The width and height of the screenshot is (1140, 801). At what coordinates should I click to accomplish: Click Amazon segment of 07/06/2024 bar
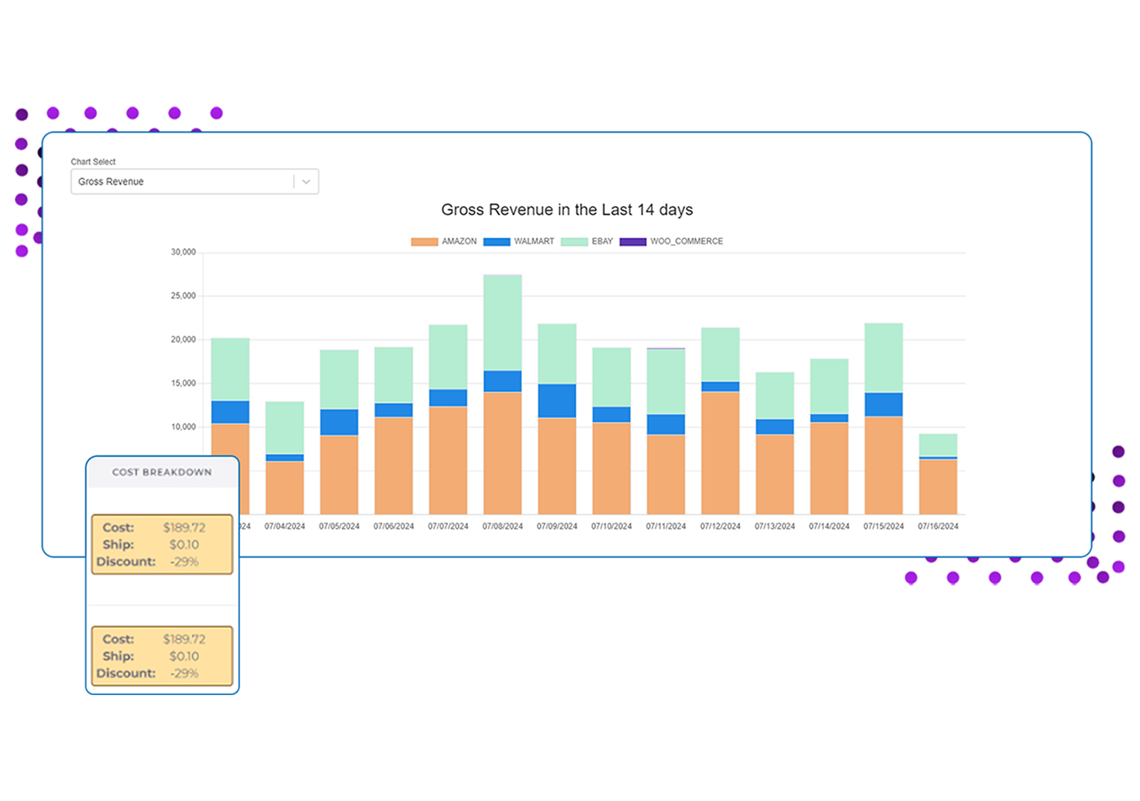click(x=393, y=465)
